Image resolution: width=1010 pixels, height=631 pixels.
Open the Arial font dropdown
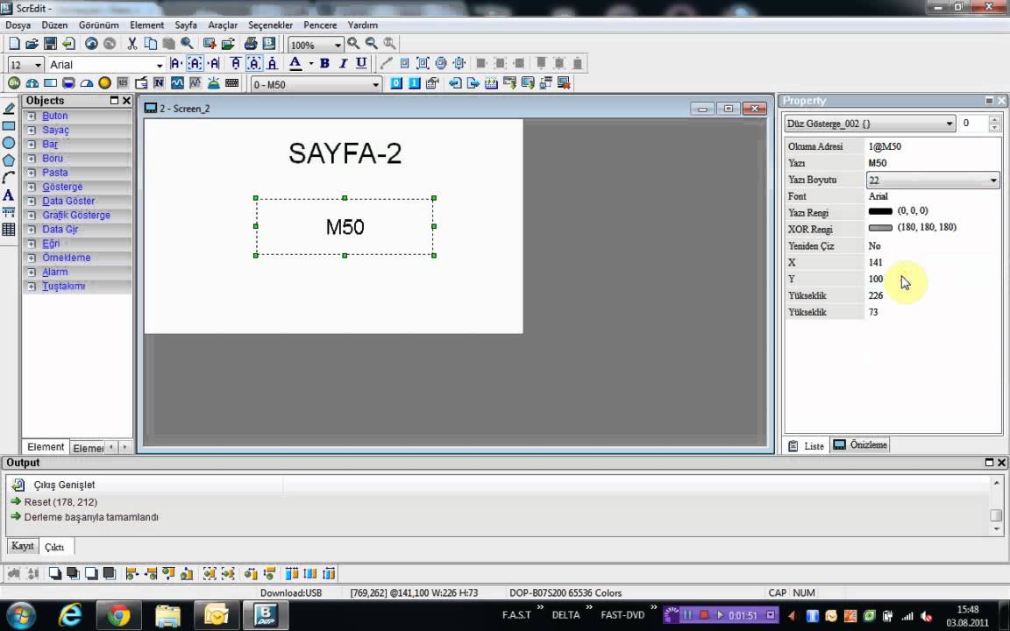click(x=159, y=65)
